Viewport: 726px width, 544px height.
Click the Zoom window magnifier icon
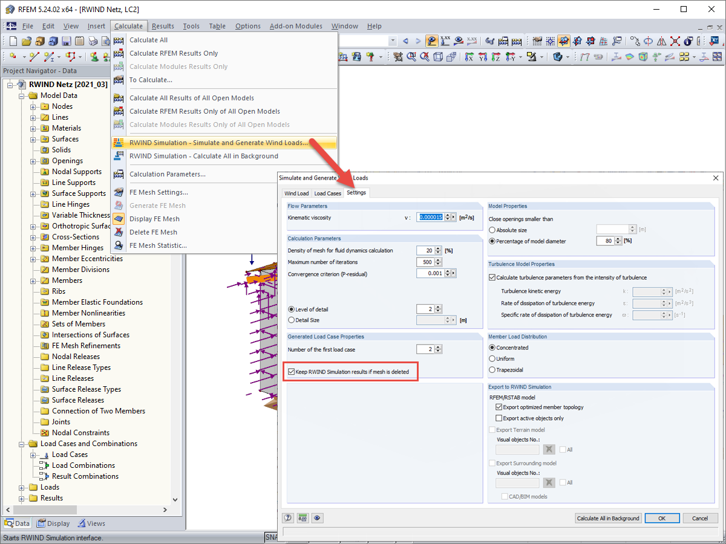pyautogui.click(x=412, y=57)
